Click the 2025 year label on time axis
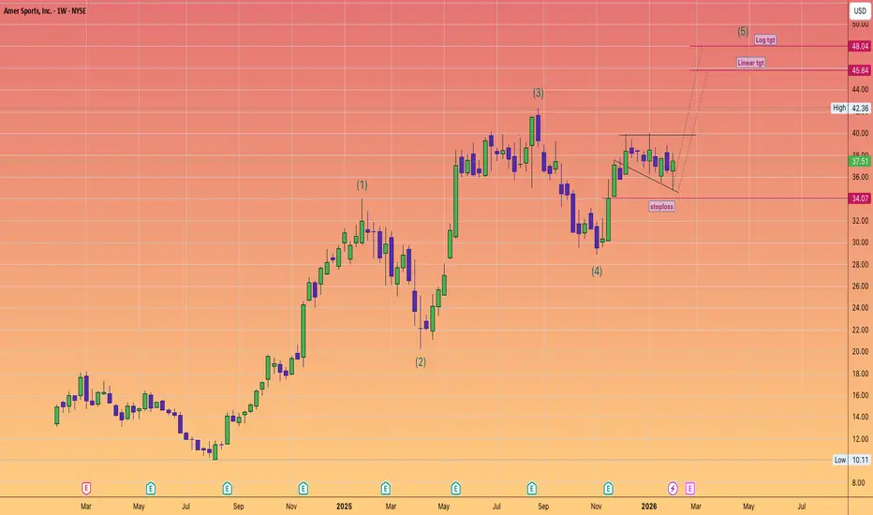The height and width of the screenshot is (515, 873). [x=344, y=506]
